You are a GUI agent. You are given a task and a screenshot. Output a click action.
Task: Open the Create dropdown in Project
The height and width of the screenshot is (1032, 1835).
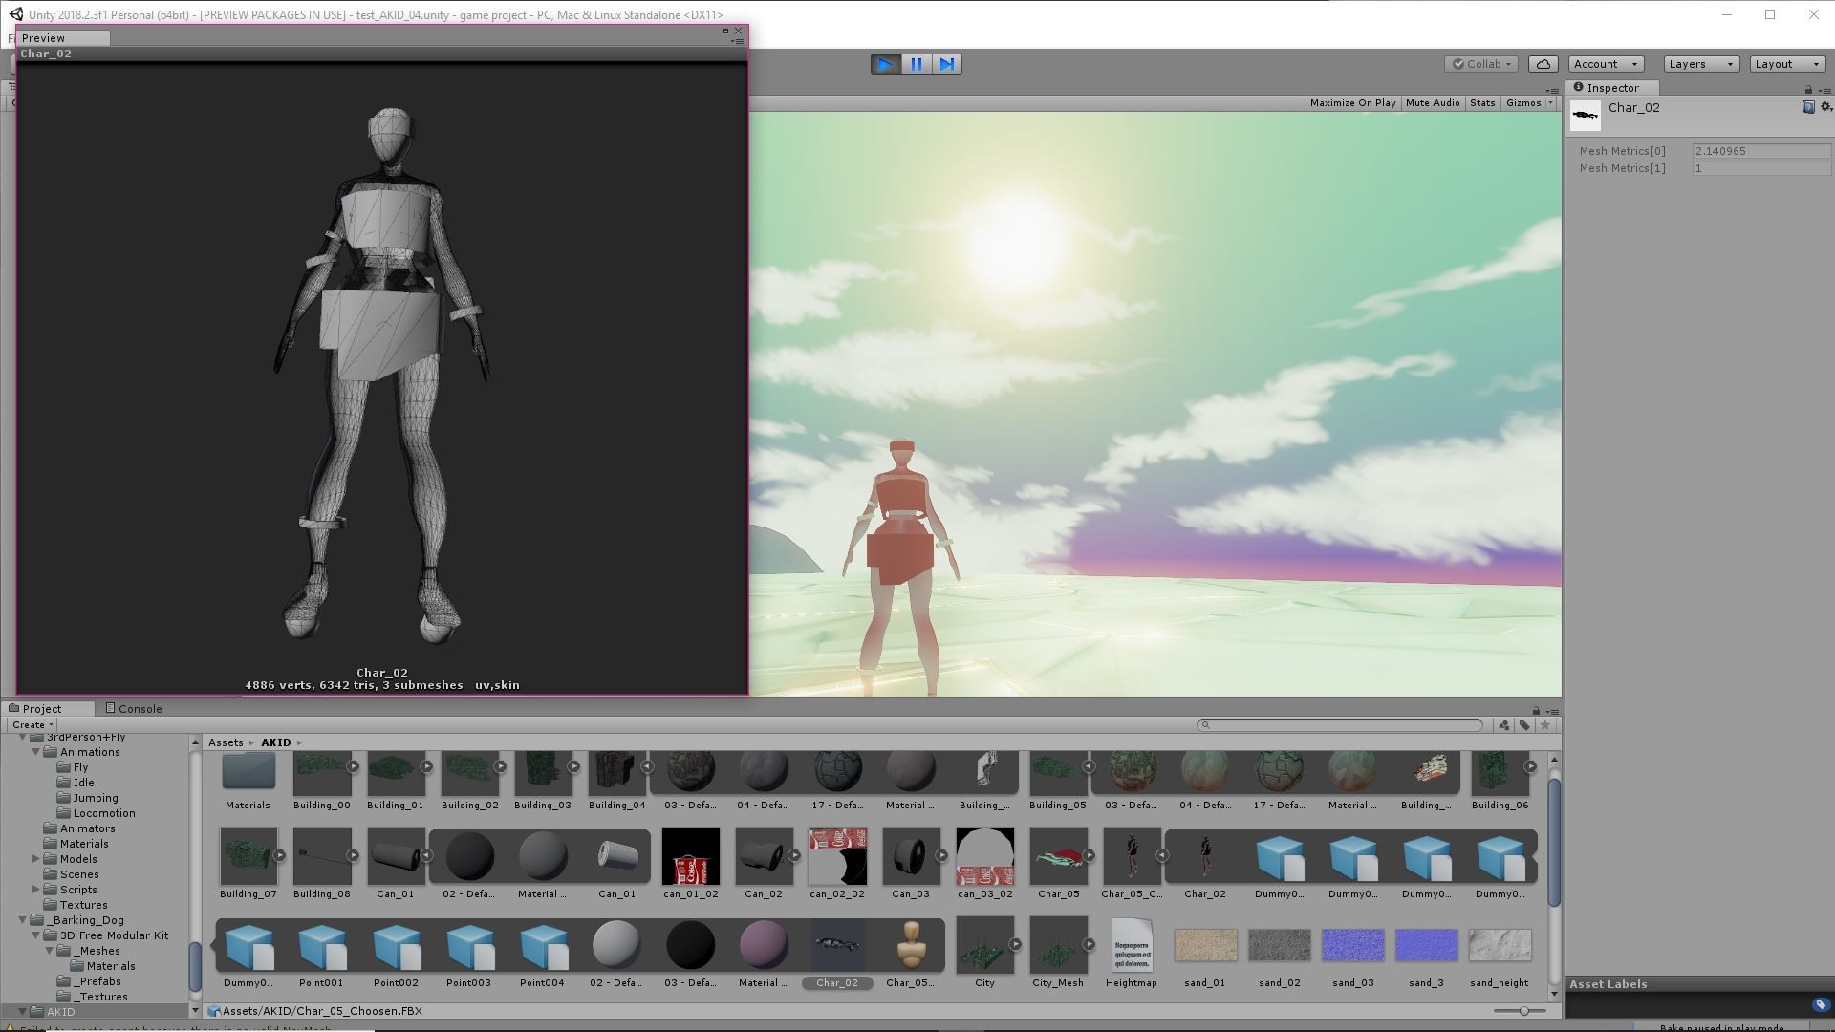click(x=32, y=725)
